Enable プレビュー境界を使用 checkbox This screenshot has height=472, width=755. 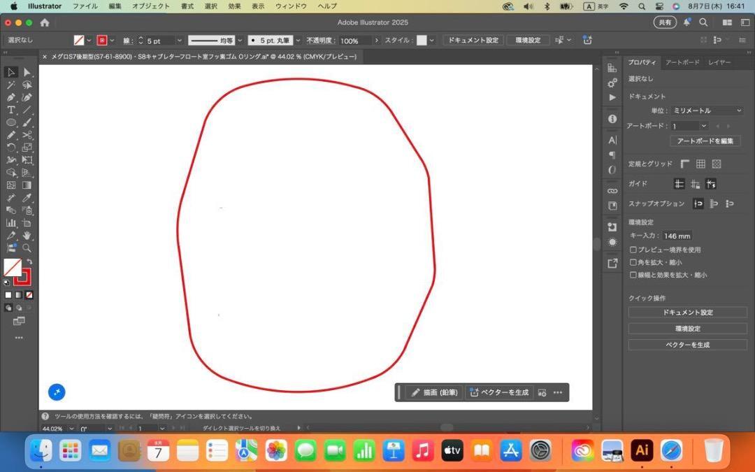point(633,250)
